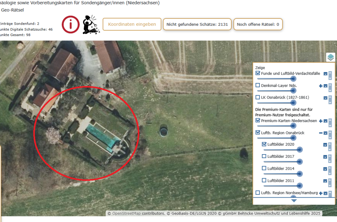Screen dimensions: 337x222
Task: Click the X icon beside Luftbilder 2011
Action: [x=325, y=181]
